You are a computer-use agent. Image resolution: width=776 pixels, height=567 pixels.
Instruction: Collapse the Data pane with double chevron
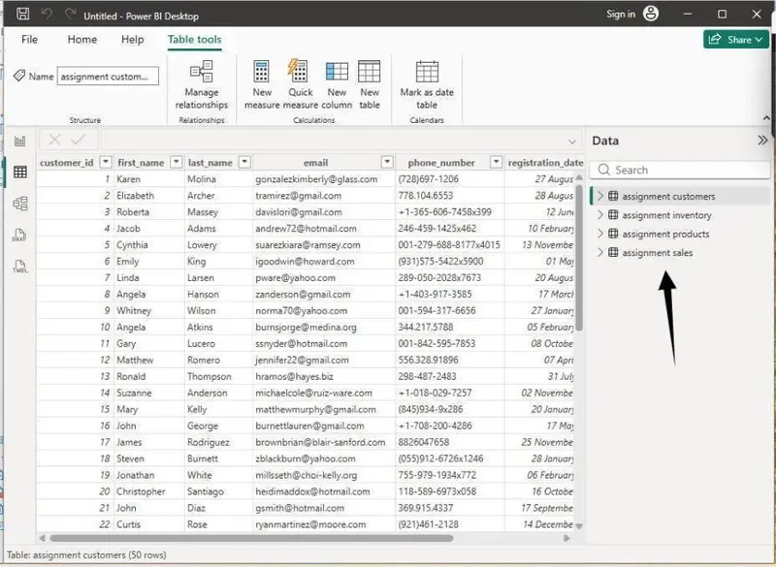click(x=762, y=141)
